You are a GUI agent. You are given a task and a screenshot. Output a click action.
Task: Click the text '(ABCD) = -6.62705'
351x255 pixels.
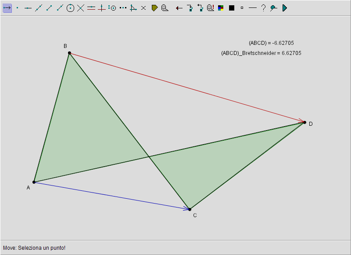point(271,43)
